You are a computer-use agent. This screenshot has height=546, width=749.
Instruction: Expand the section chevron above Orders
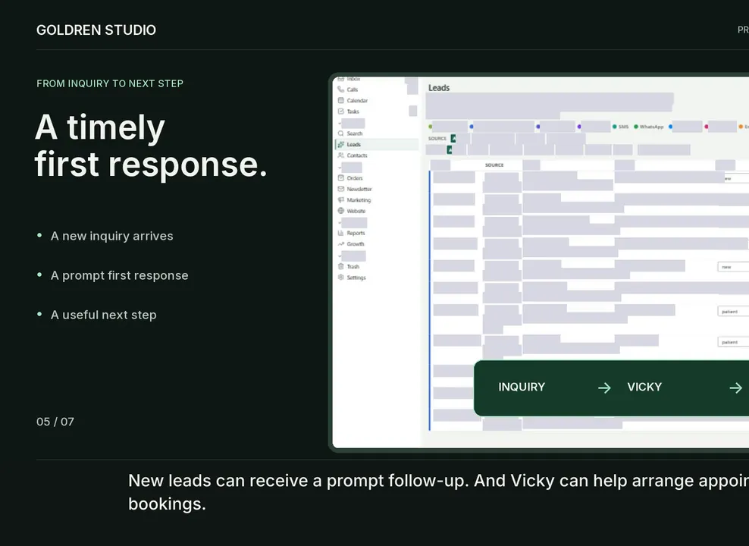pos(340,167)
